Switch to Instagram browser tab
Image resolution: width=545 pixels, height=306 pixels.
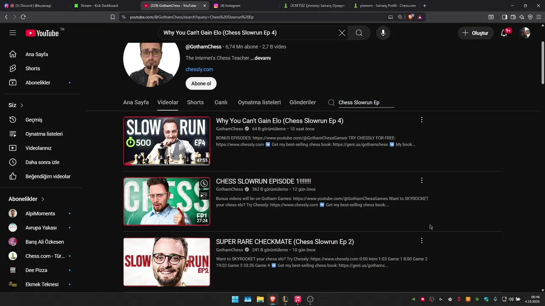pos(245,6)
